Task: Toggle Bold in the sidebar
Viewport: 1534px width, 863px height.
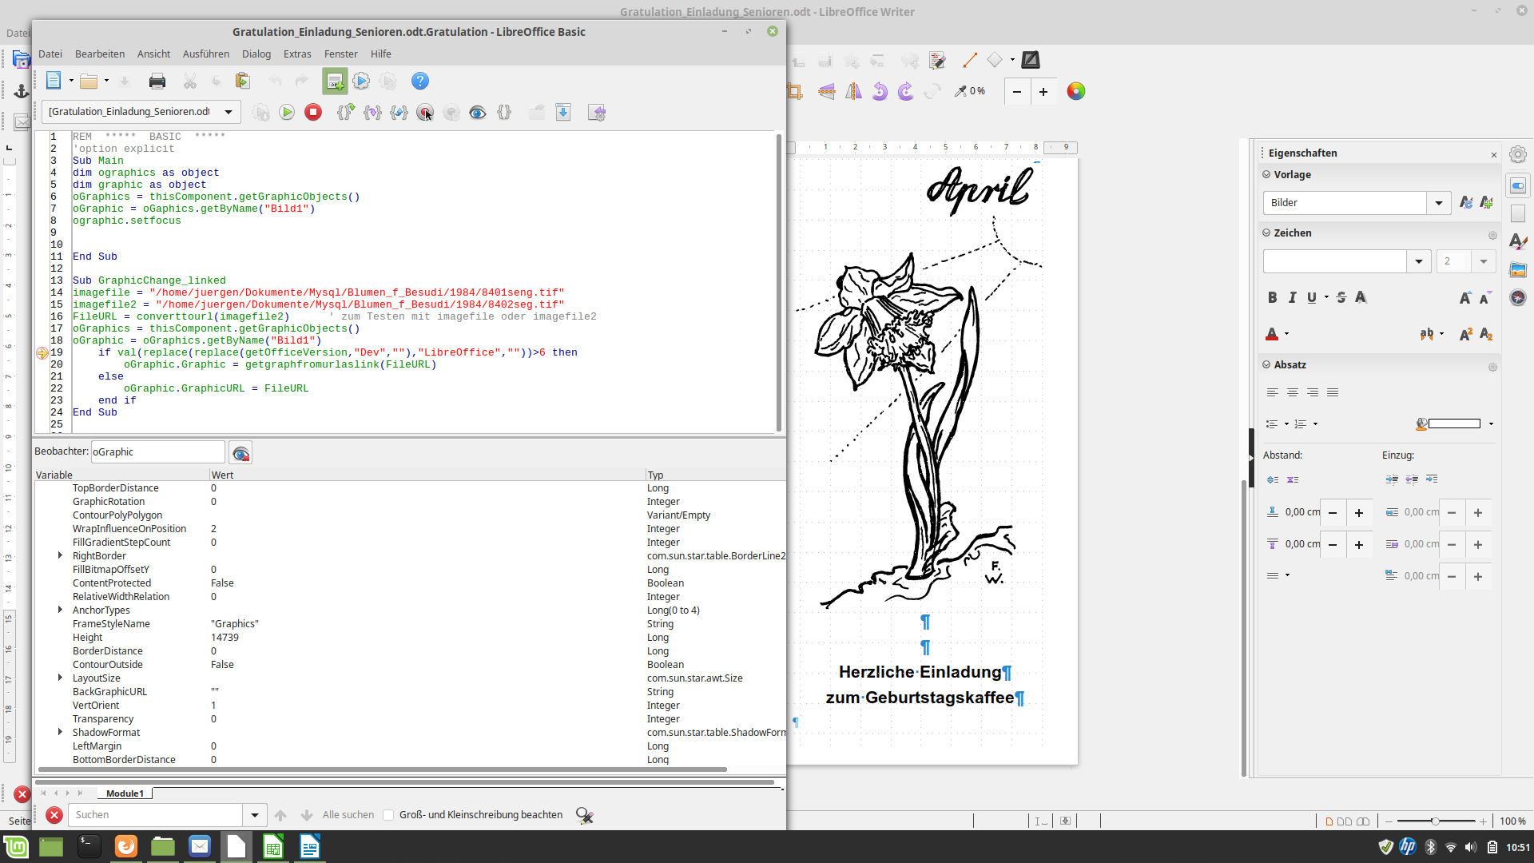Action: click(1273, 298)
